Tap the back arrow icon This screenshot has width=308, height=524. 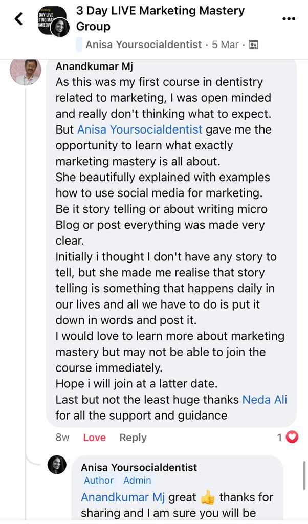click(x=19, y=19)
